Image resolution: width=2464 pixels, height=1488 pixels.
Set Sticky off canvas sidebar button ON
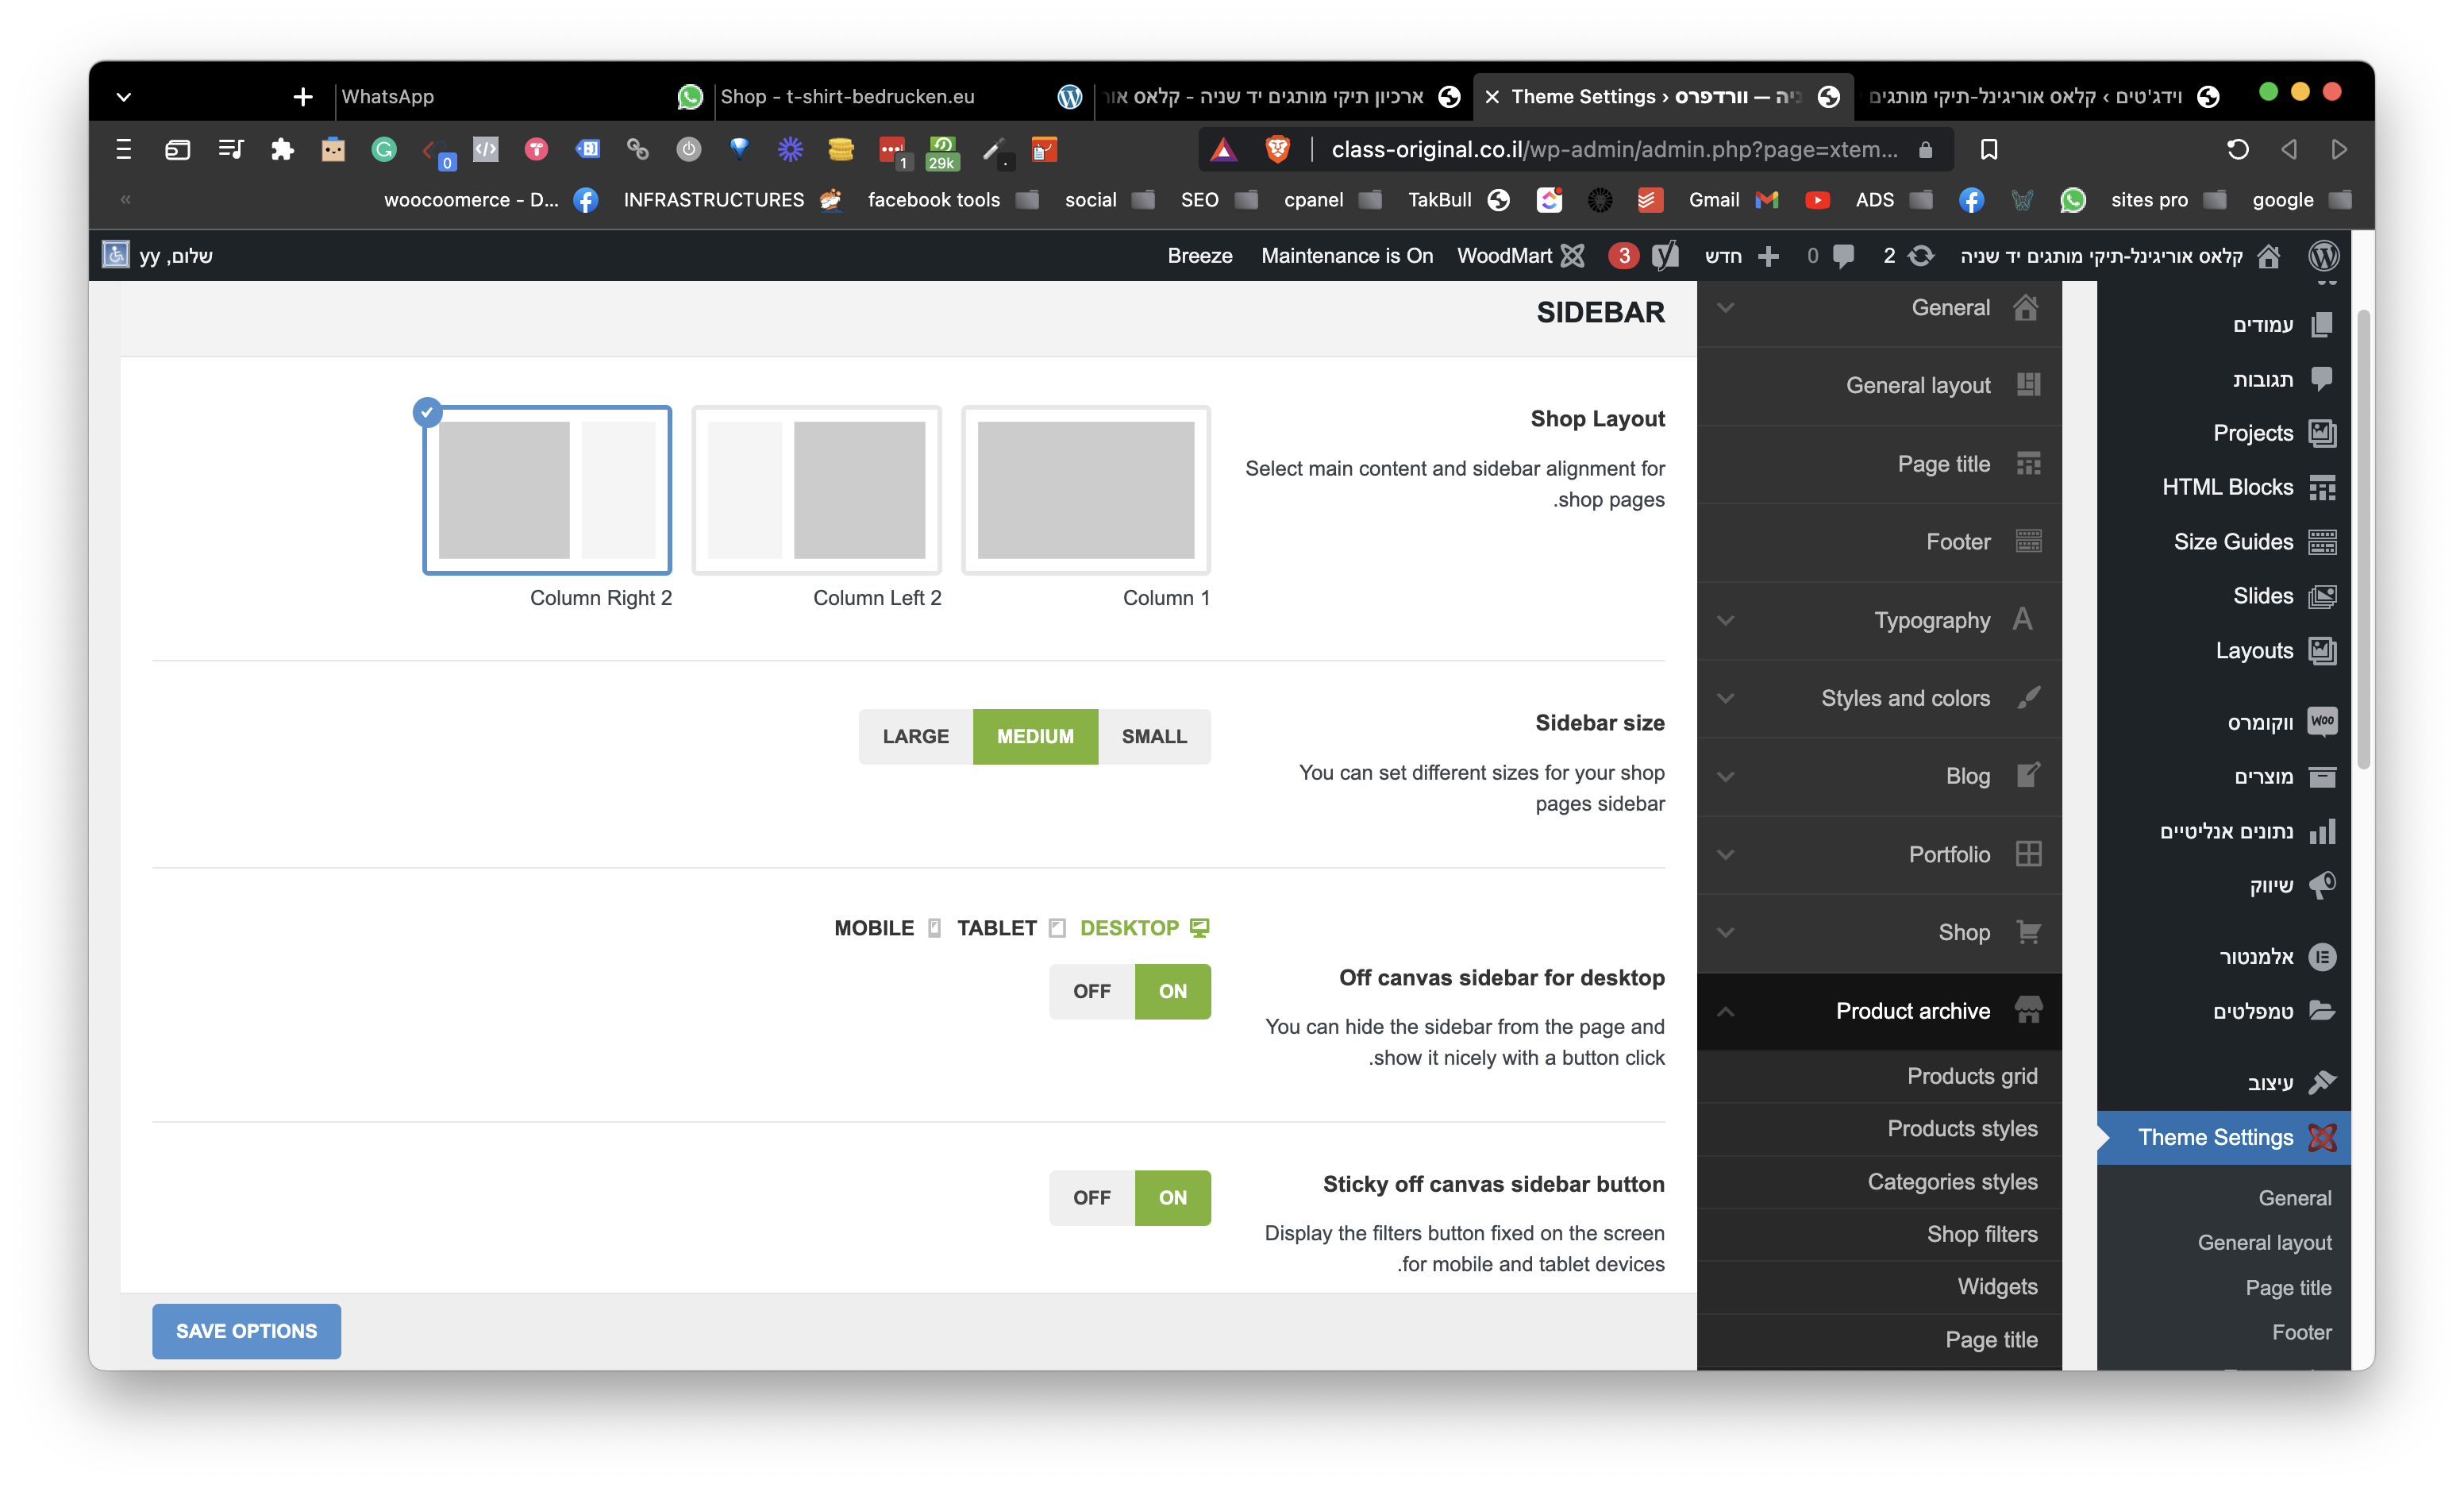[1172, 1197]
